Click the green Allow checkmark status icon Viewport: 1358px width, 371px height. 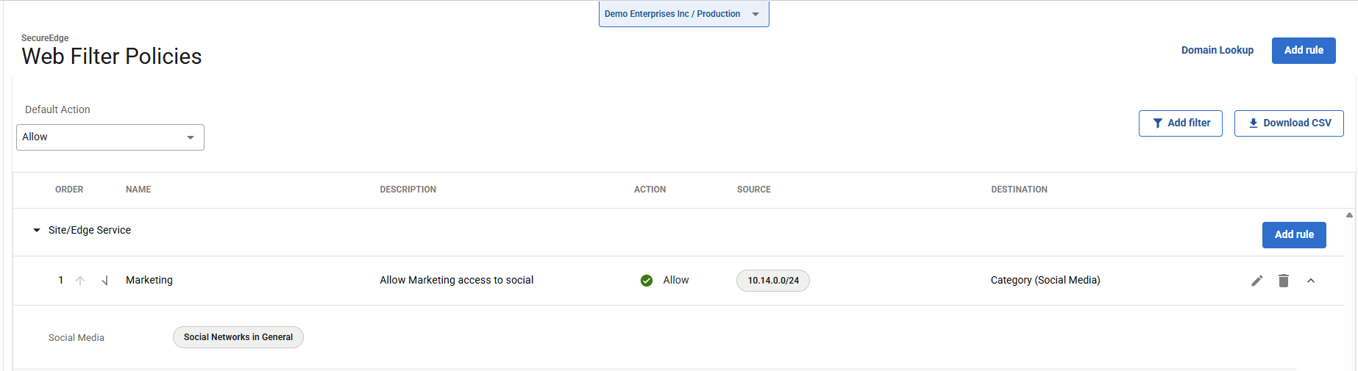pos(647,281)
